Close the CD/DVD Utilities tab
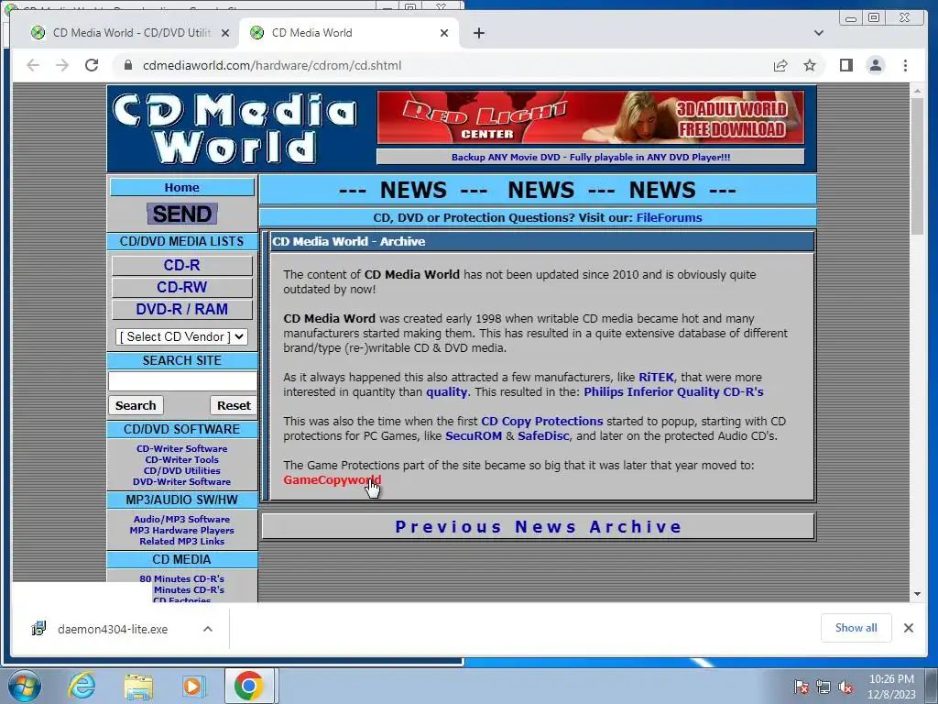This screenshot has width=938, height=704. tap(225, 33)
